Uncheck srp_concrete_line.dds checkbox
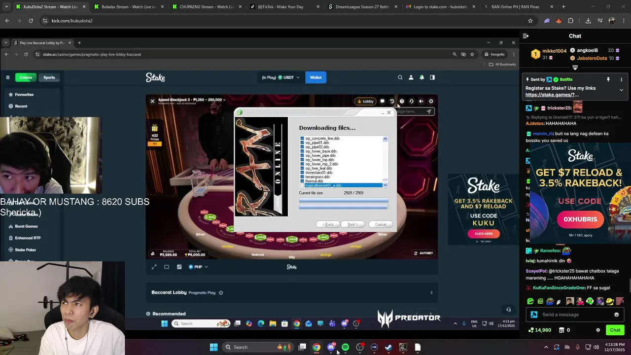631x355 pixels. (x=302, y=139)
